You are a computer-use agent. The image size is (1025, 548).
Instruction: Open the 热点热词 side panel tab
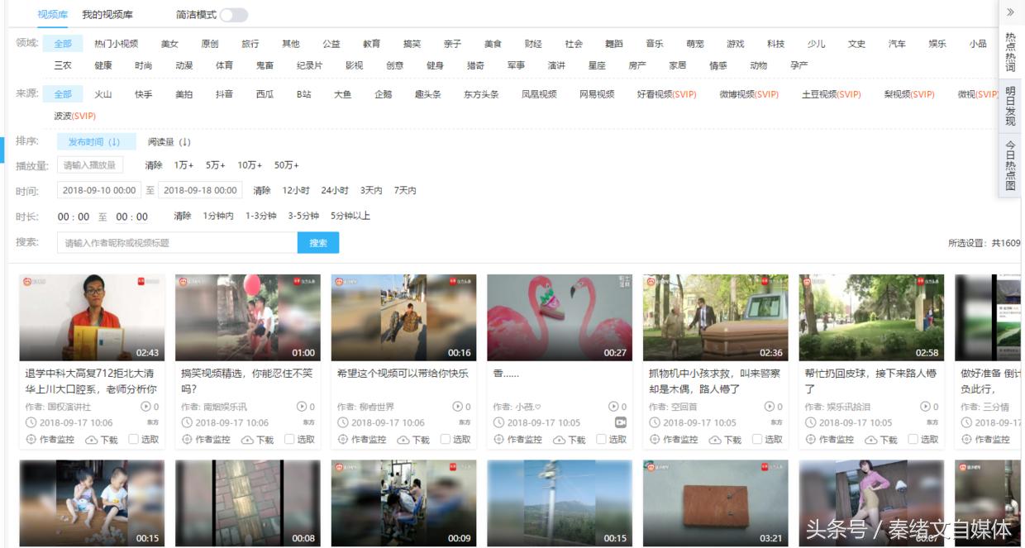coord(1010,51)
